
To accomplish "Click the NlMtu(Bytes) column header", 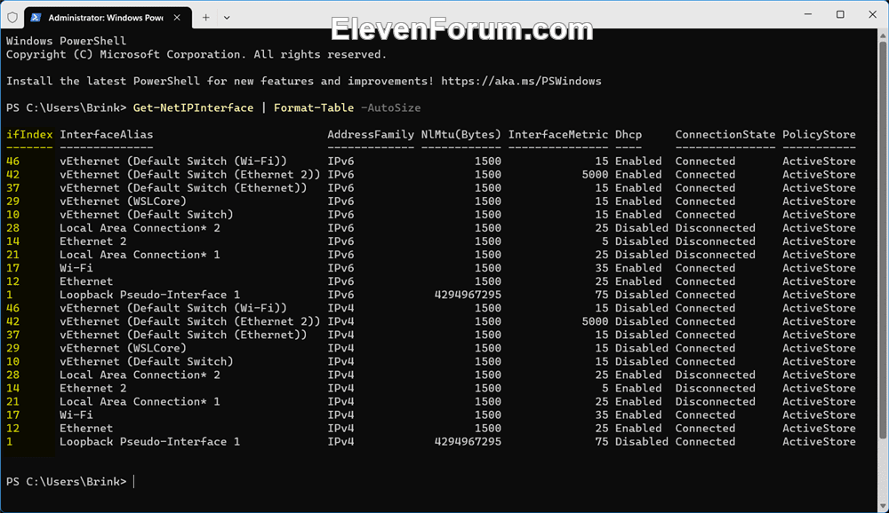I will (x=461, y=134).
